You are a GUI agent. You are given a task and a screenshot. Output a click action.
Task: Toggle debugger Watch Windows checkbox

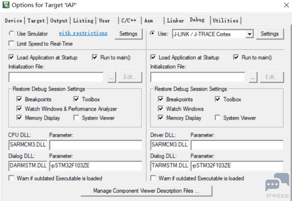pyautogui.click(x=161, y=108)
